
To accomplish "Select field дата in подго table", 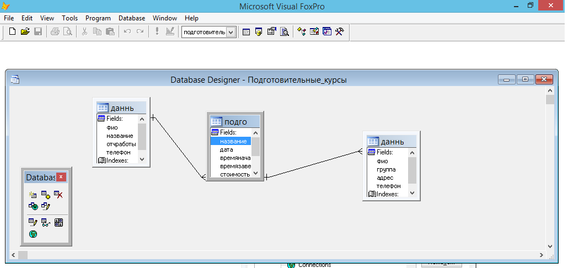I will (x=227, y=149).
